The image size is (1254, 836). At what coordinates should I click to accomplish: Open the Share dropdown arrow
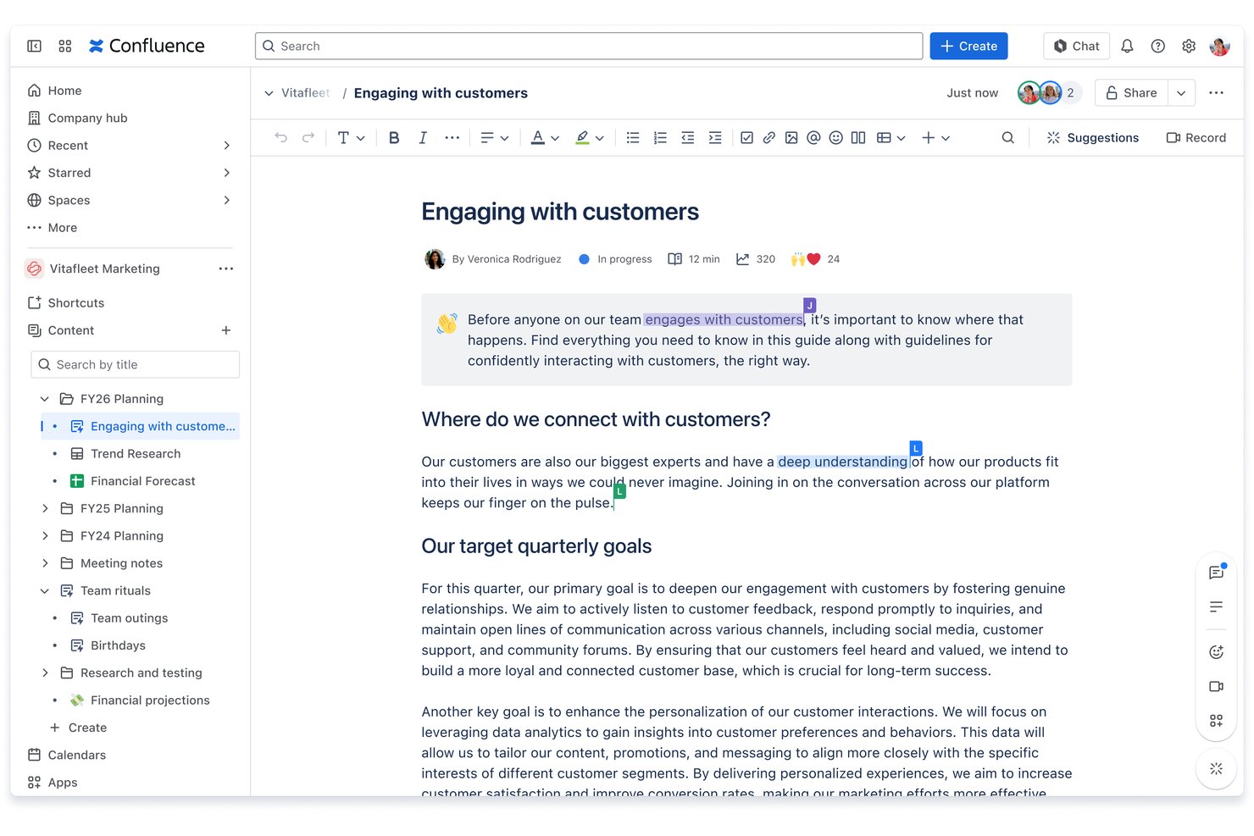coord(1181,92)
